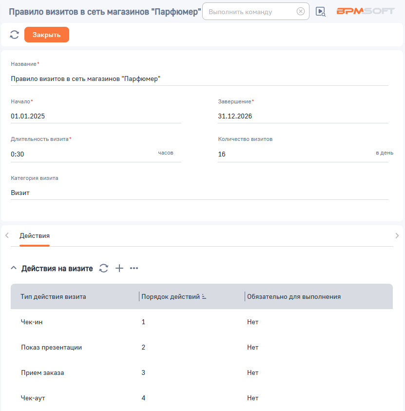Add a new visit action with plus icon
405x411 pixels.
tap(119, 268)
